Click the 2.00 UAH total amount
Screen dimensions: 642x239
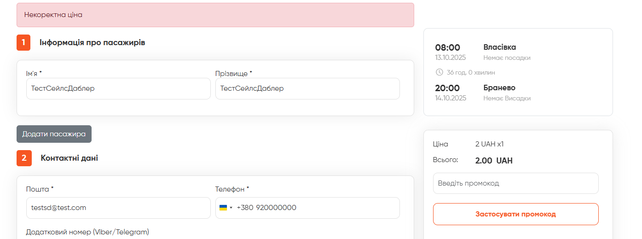[x=494, y=161]
